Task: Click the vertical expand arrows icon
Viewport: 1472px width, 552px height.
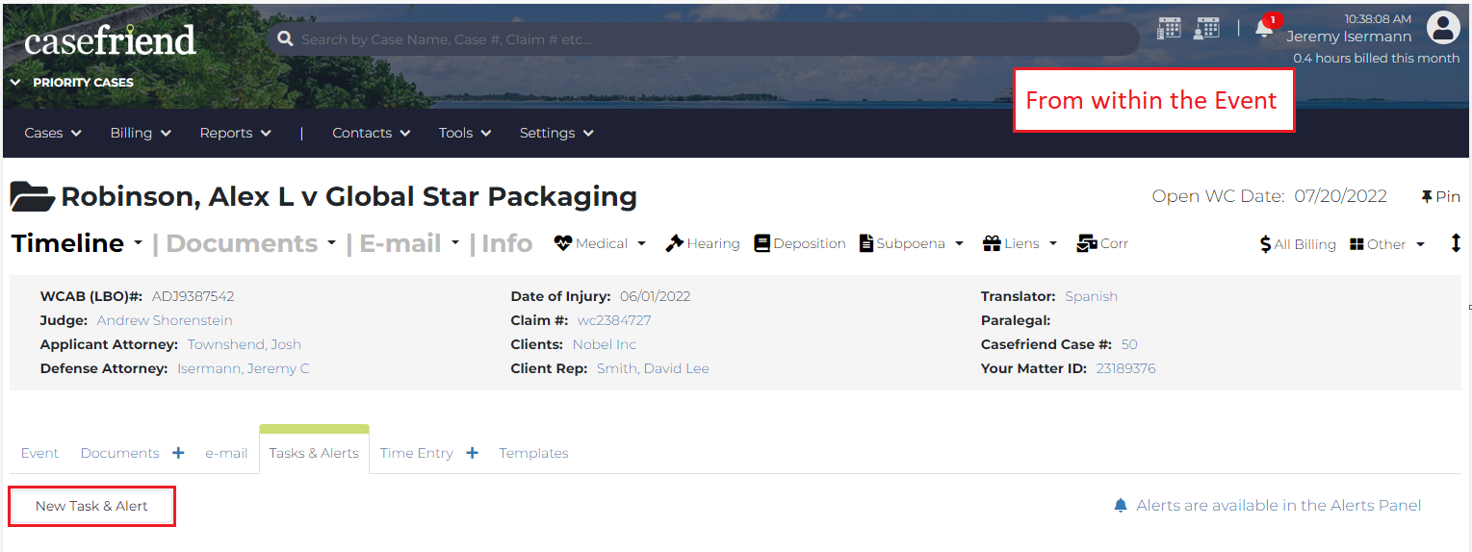Action: 1456,243
